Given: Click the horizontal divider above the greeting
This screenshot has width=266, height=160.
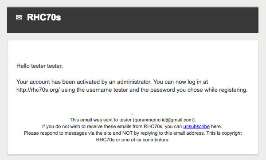Looking at the screenshot, I should pos(133,53).
